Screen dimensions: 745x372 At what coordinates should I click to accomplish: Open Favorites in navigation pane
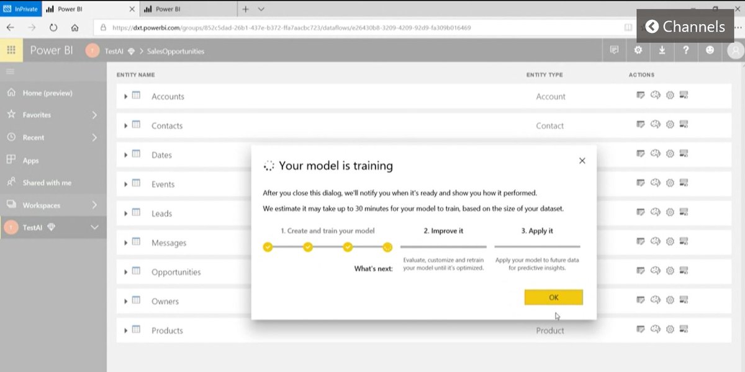coord(37,115)
